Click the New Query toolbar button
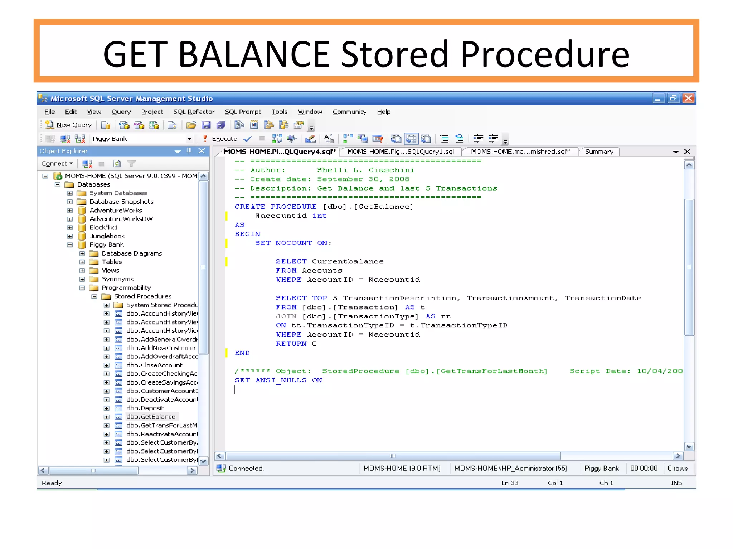 tap(69, 125)
